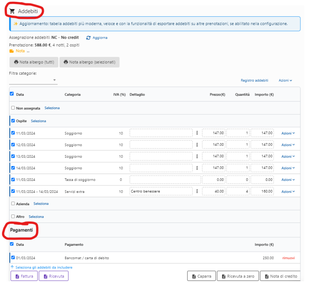Click three-dot menu on 13/03/2024 Soggiorno row
Viewport: 311px width, 290px height.
point(197,156)
